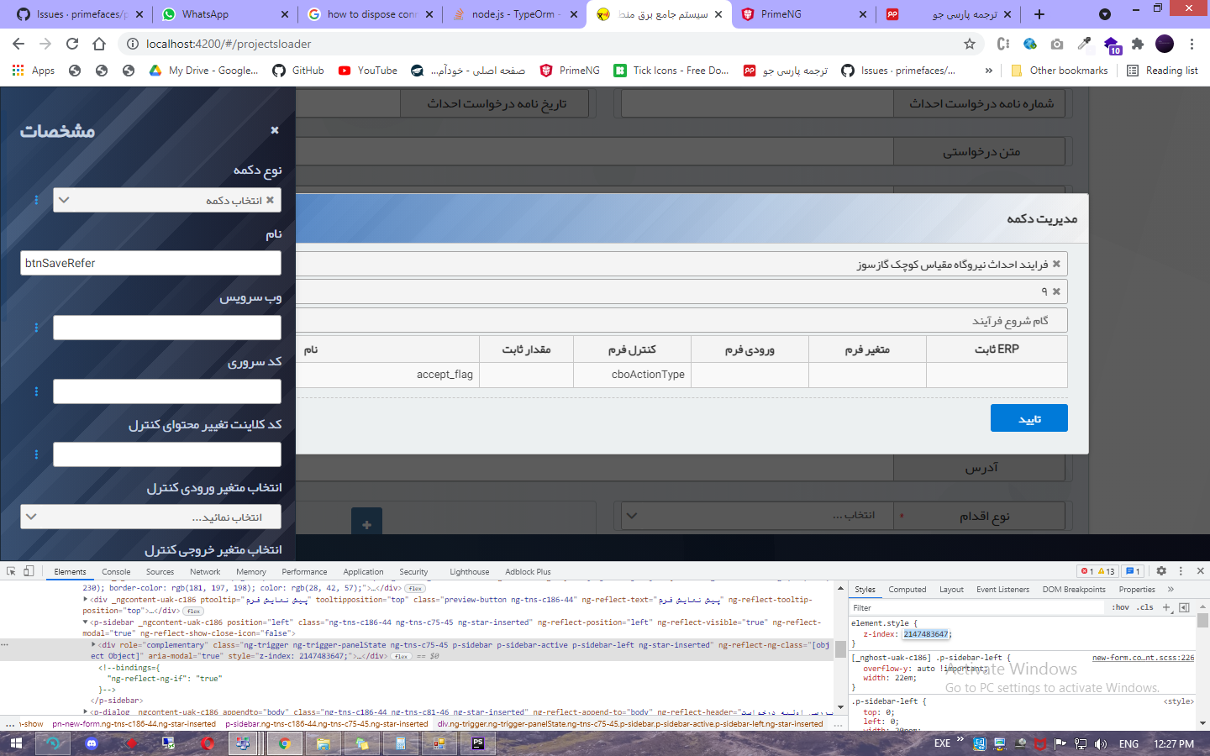1210x756 pixels.
Task: Collapse the p-sidebar node in DOM tree
Action: coord(86,622)
